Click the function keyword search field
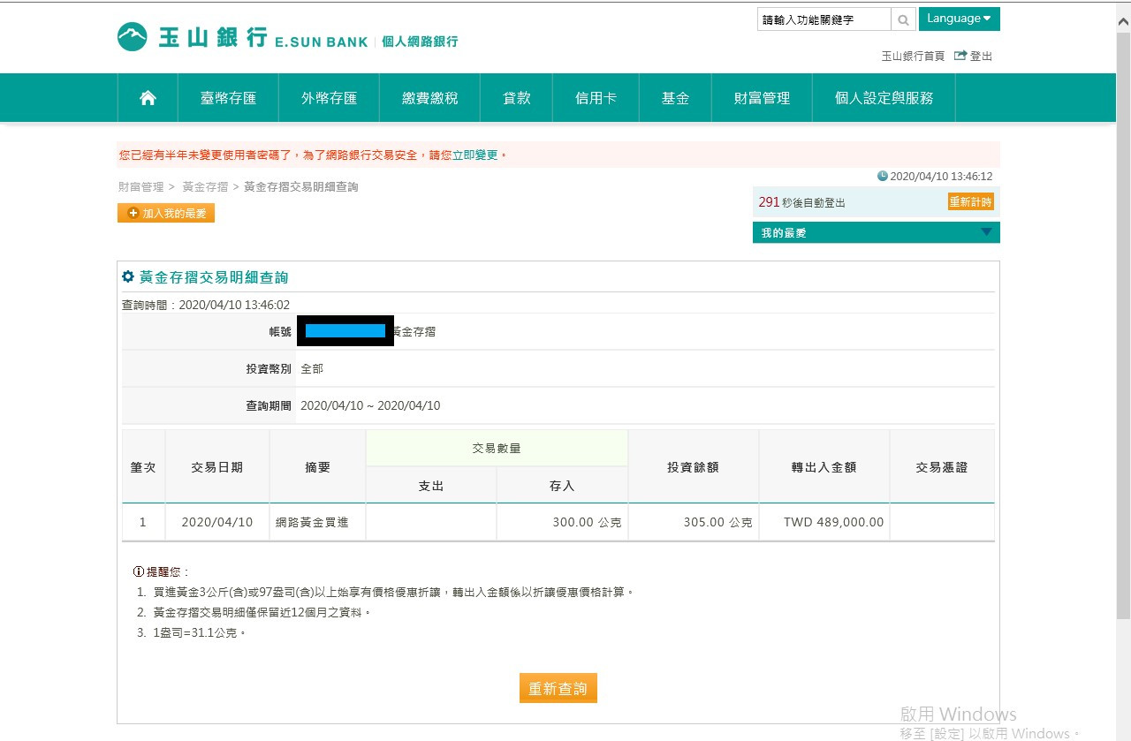 (x=824, y=19)
